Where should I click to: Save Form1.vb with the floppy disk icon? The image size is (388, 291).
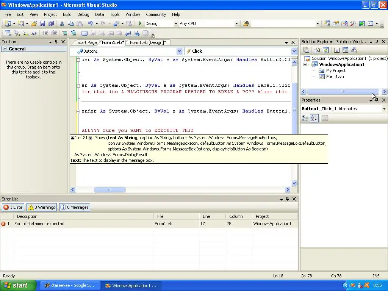(42, 23)
